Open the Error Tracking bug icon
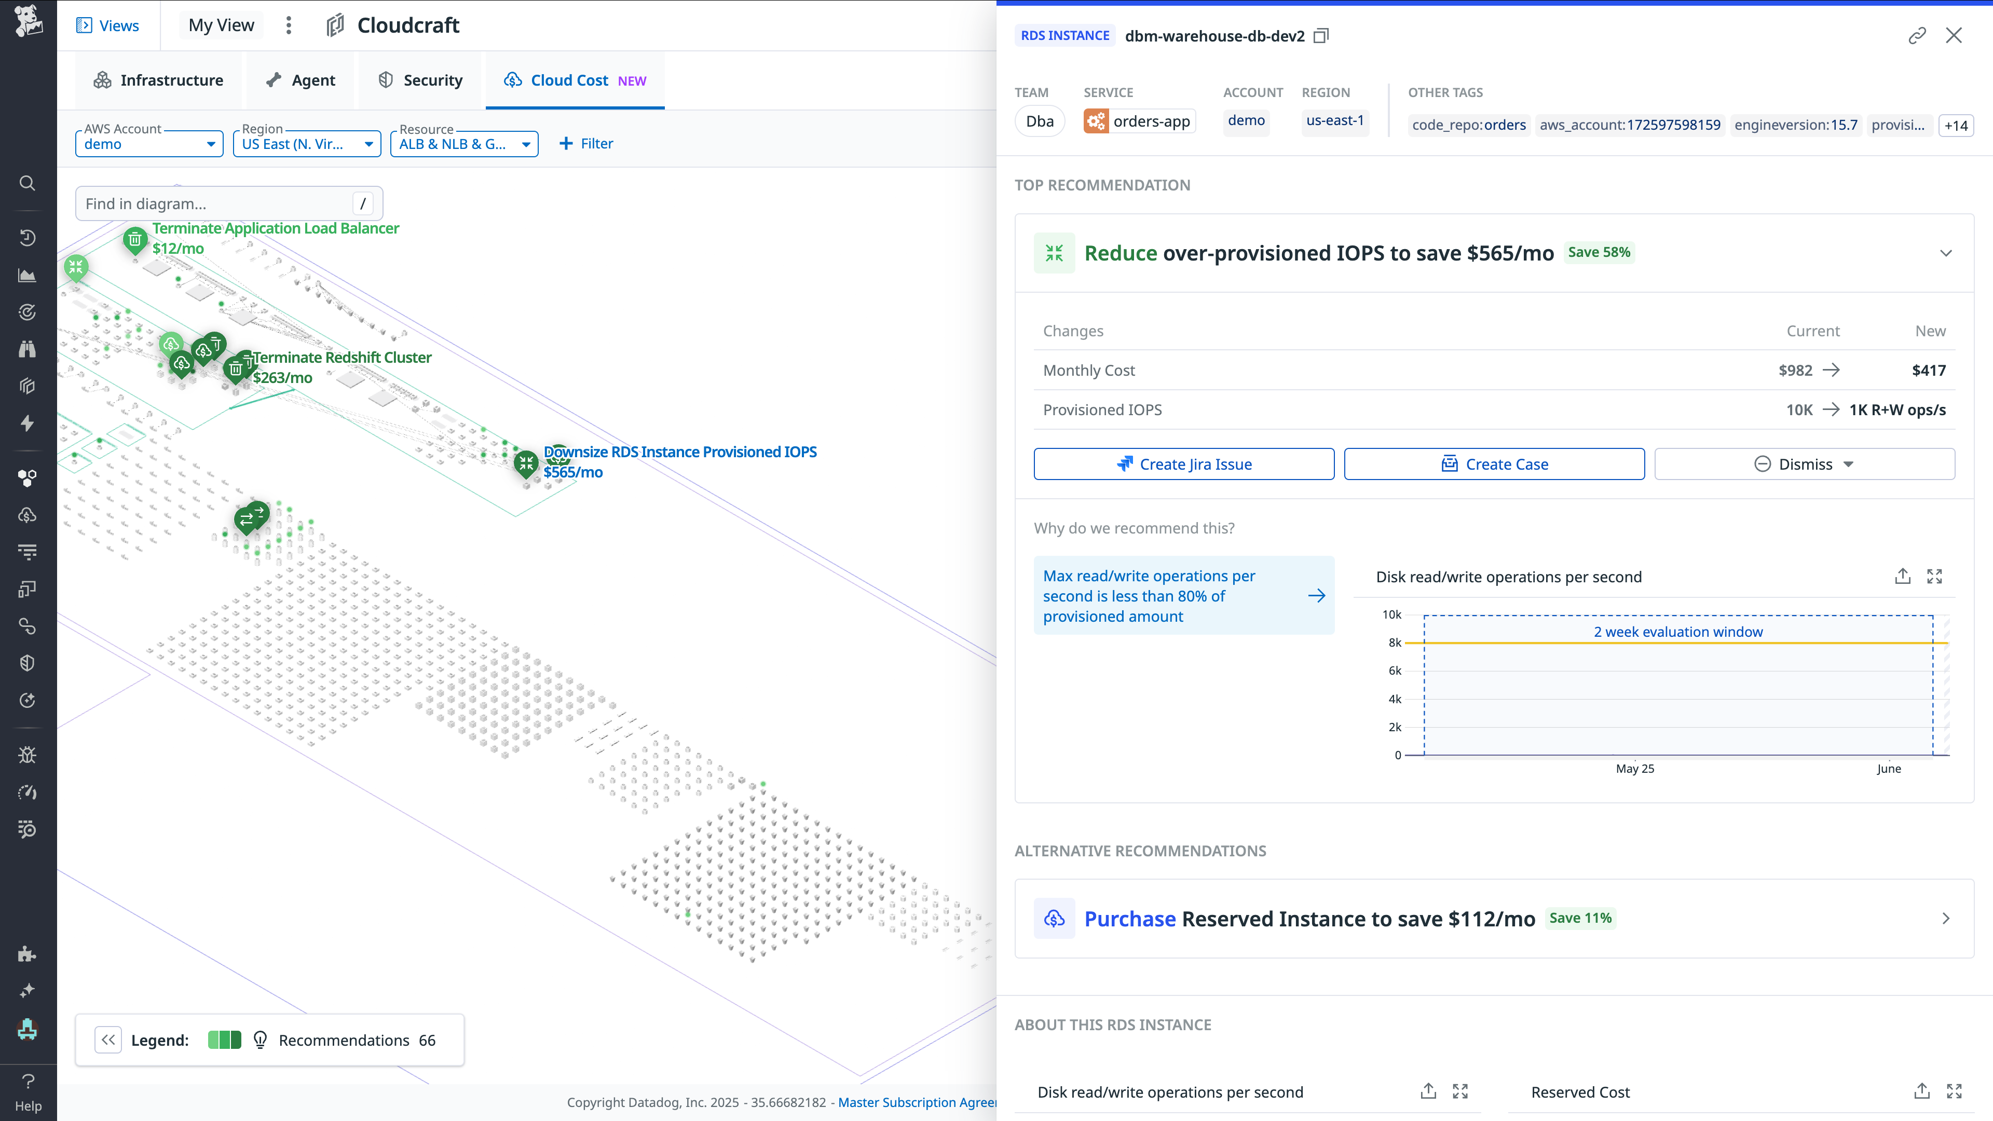 pyautogui.click(x=27, y=754)
